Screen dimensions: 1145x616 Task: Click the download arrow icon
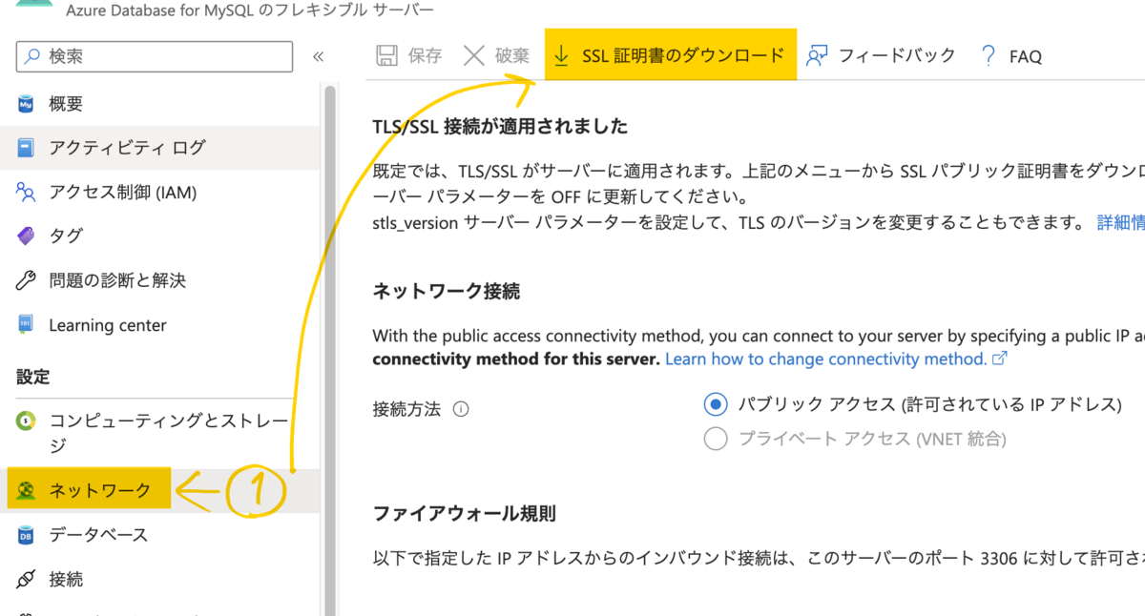pyautogui.click(x=562, y=55)
